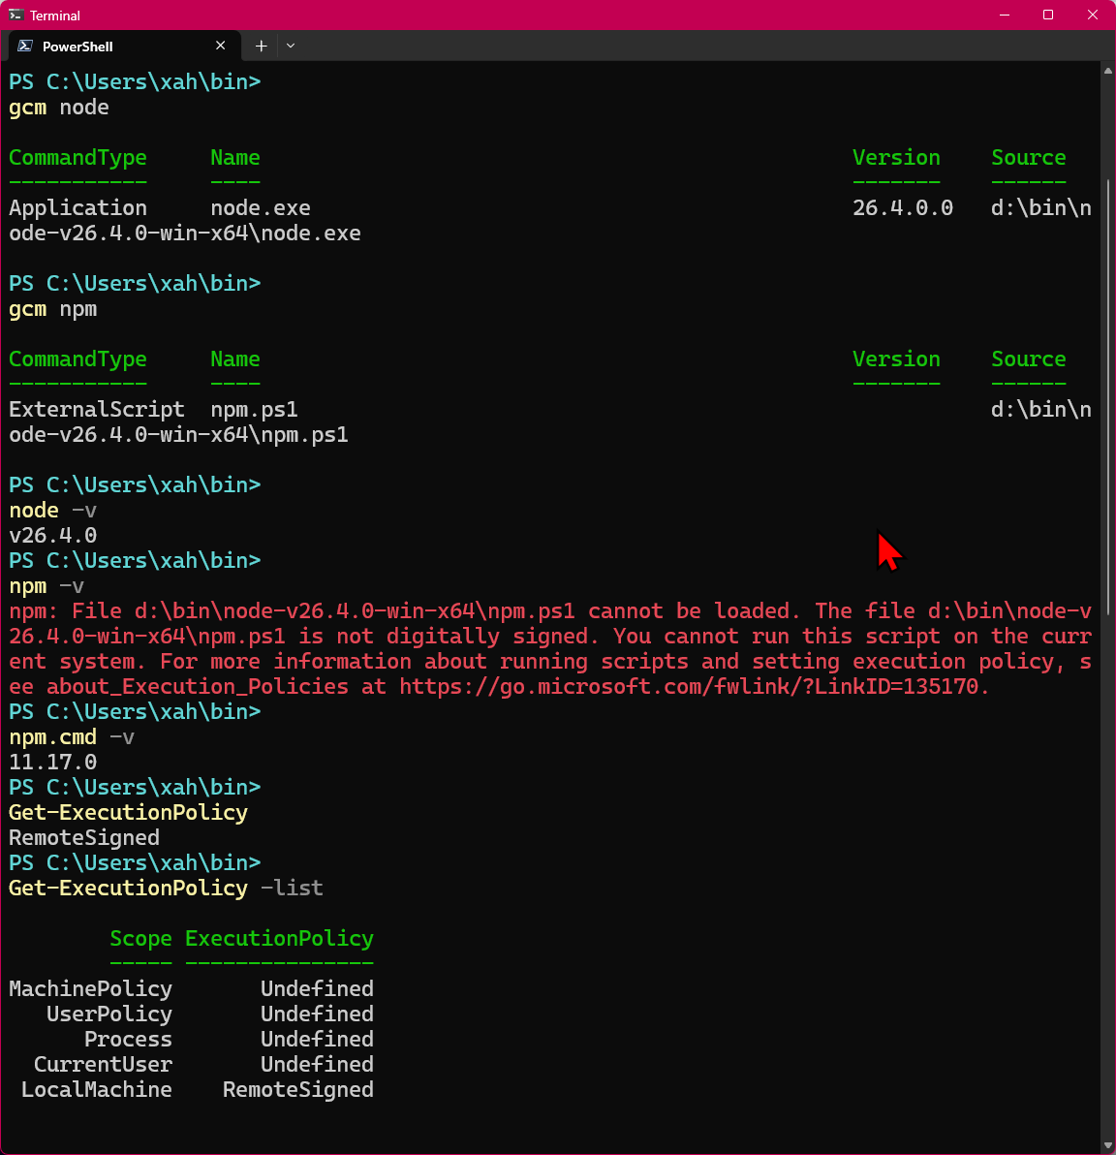Click the scrollbar down arrow
1116x1155 pixels.
tap(1108, 1145)
